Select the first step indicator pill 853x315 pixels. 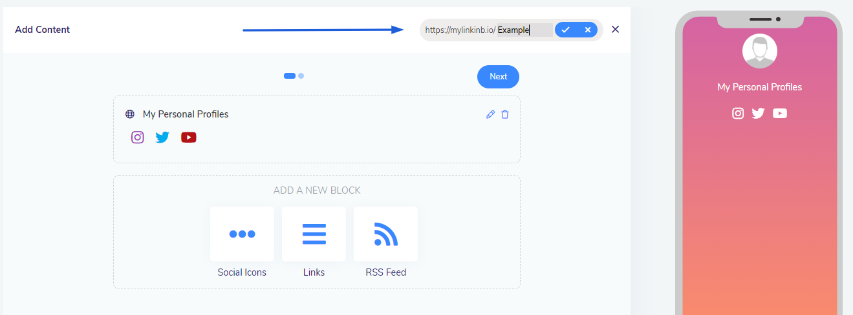click(x=290, y=76)
